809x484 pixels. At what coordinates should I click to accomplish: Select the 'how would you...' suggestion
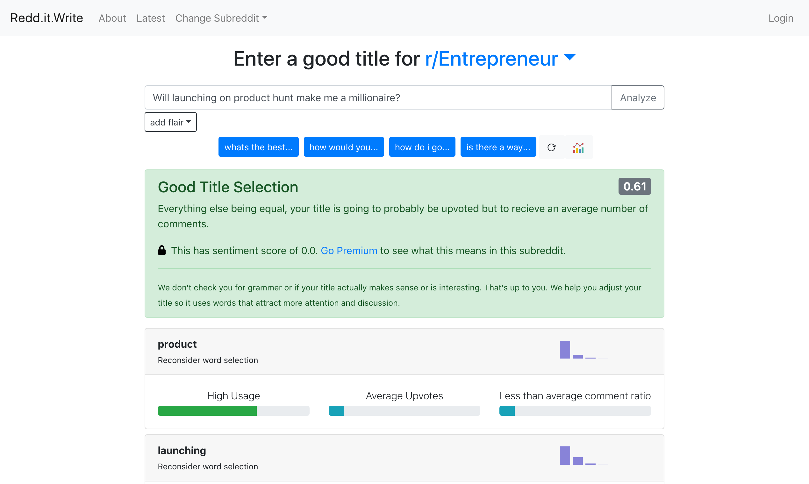pyautogui.click(x=344, y=147)
